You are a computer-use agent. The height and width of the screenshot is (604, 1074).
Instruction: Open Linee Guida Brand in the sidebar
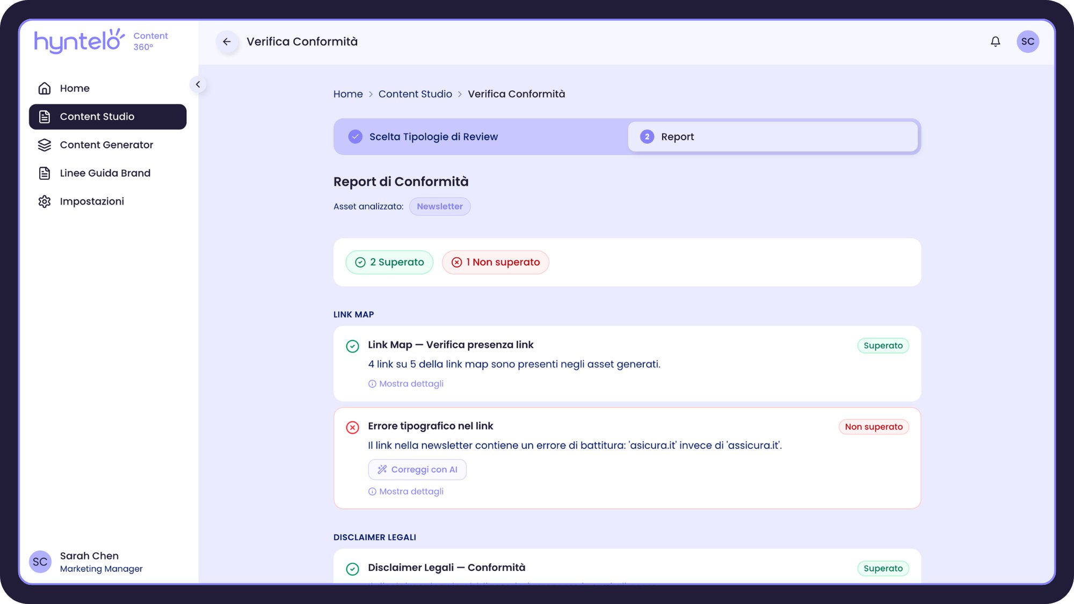point(107,173)
